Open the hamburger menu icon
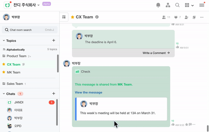 [x=202, y=5]
